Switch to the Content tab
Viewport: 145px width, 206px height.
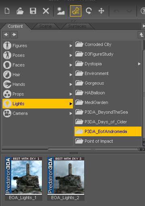[15, 26]
